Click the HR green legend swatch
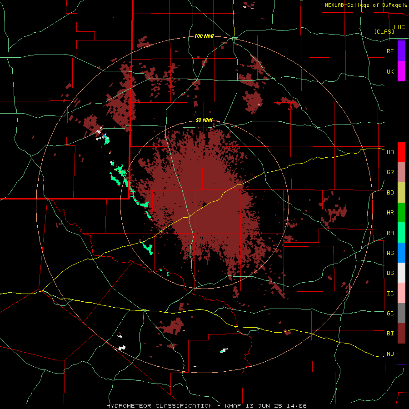409x409 pixels. coord(401,213)
